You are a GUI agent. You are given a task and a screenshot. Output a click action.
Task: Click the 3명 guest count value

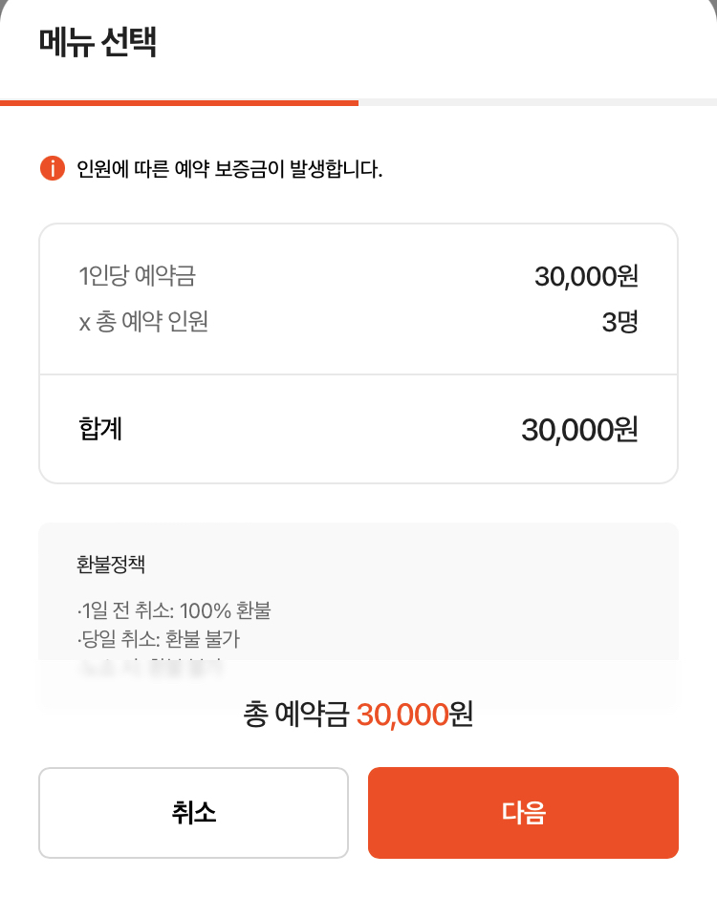click(619, 322)
